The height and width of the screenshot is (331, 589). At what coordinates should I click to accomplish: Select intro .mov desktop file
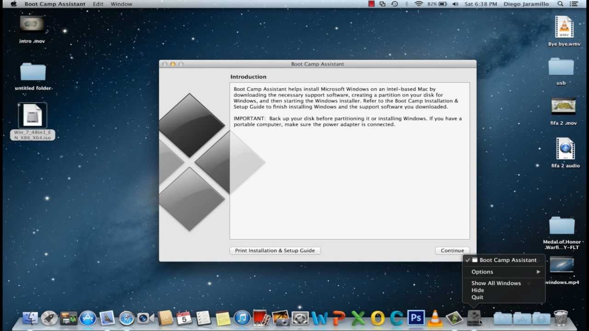[x=32, y=29]
